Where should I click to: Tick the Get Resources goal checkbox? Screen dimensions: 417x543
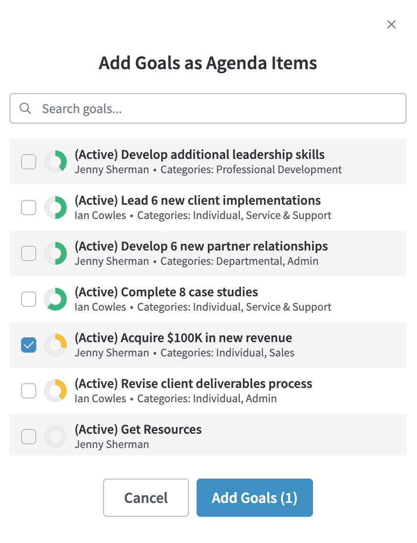point(29,437)
